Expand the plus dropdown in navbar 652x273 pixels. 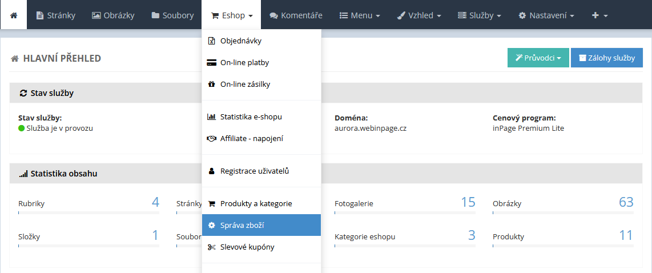[x=599, y=15]
